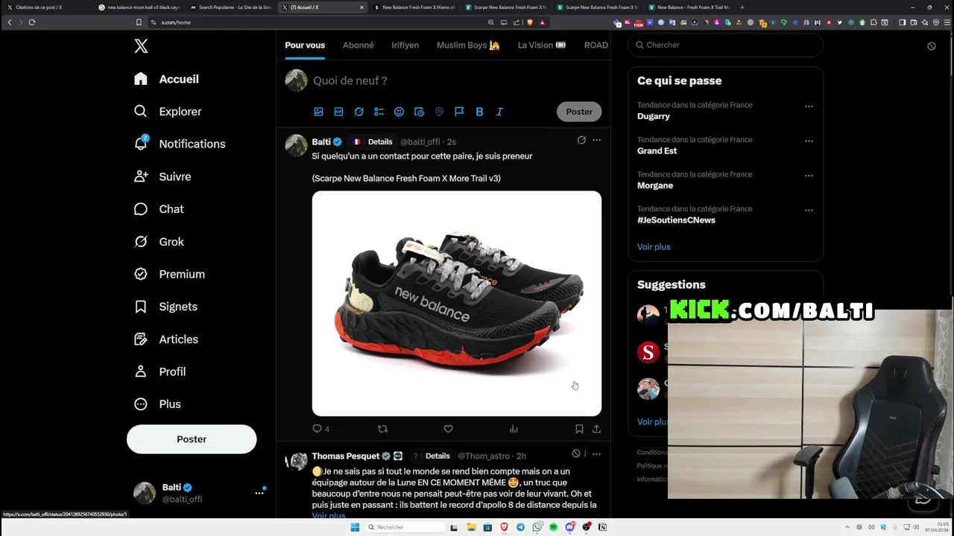Open new browser tab with plus
Viewport: 954px width, 536px height.
click(x=742, y=7)
